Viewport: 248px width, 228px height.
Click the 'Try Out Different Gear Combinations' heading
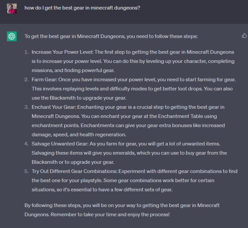click(74, 171)
